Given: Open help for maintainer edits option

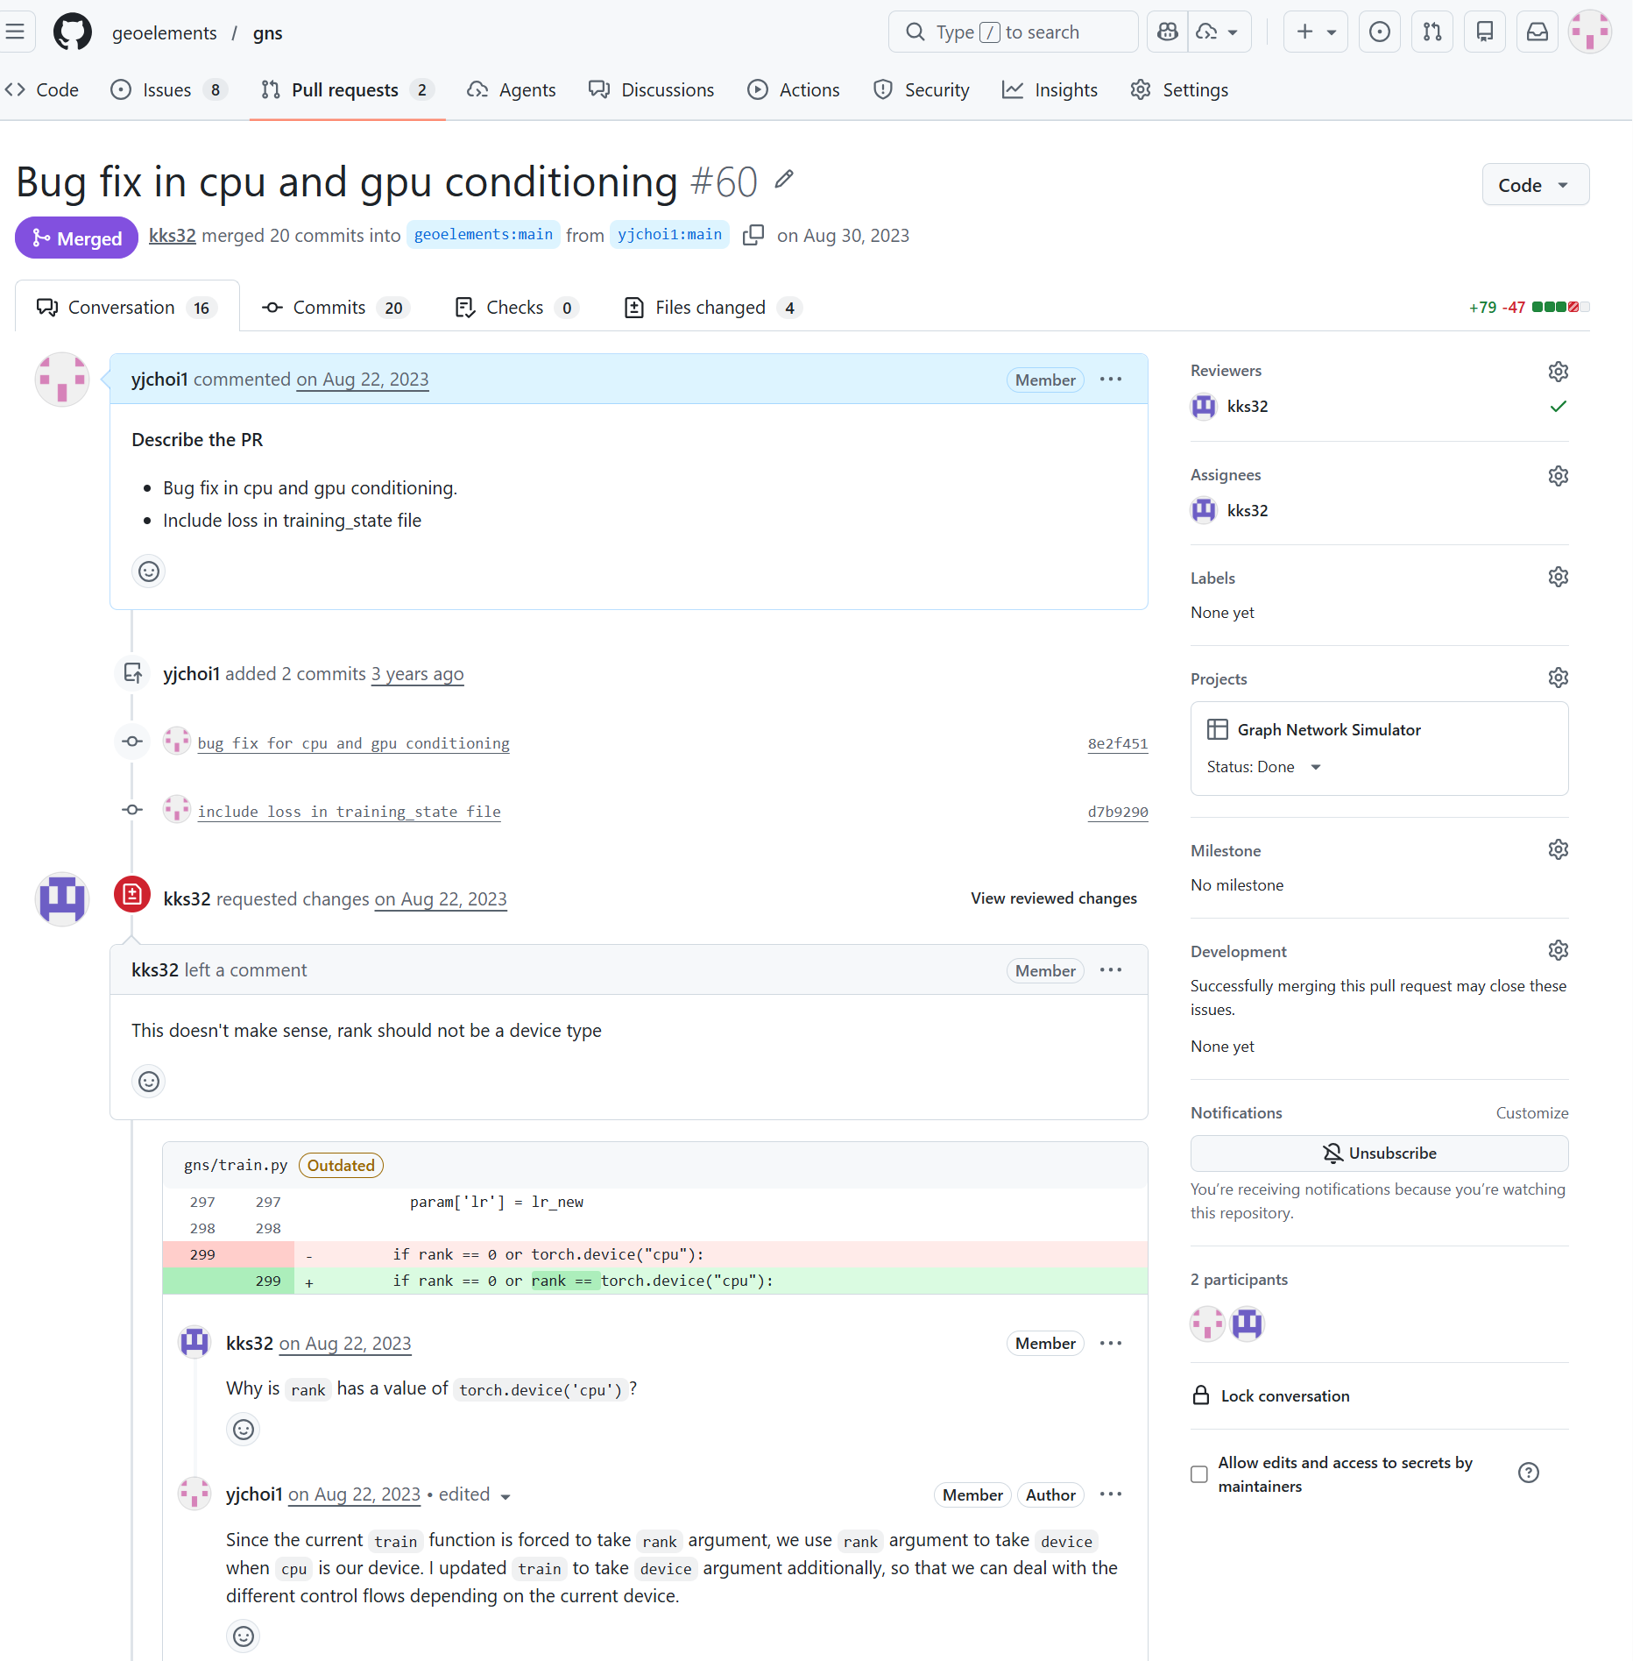Looking at the screenshot, I should [x=1528, y=1473].
